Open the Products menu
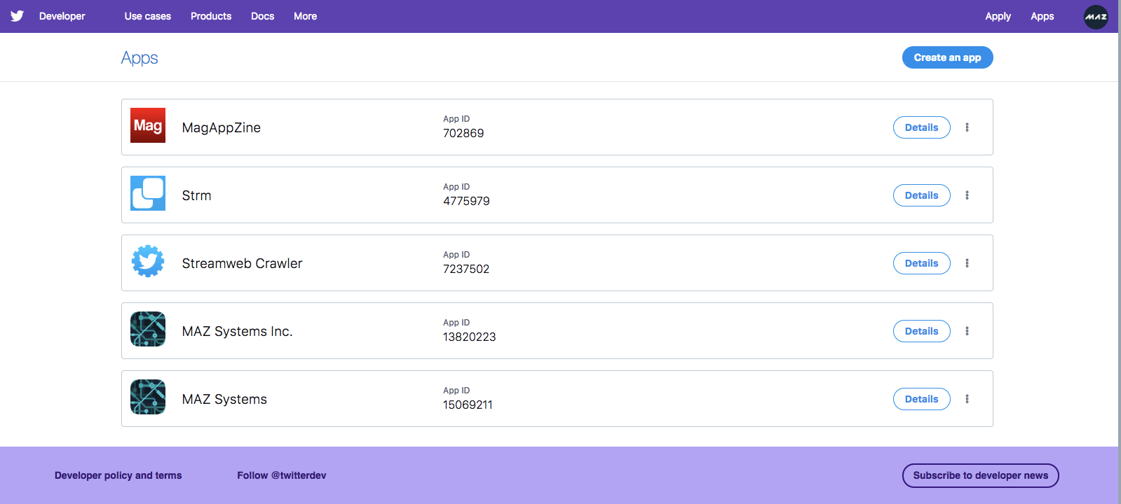This screenshot has height=504, width=1121. pos(211,16)
